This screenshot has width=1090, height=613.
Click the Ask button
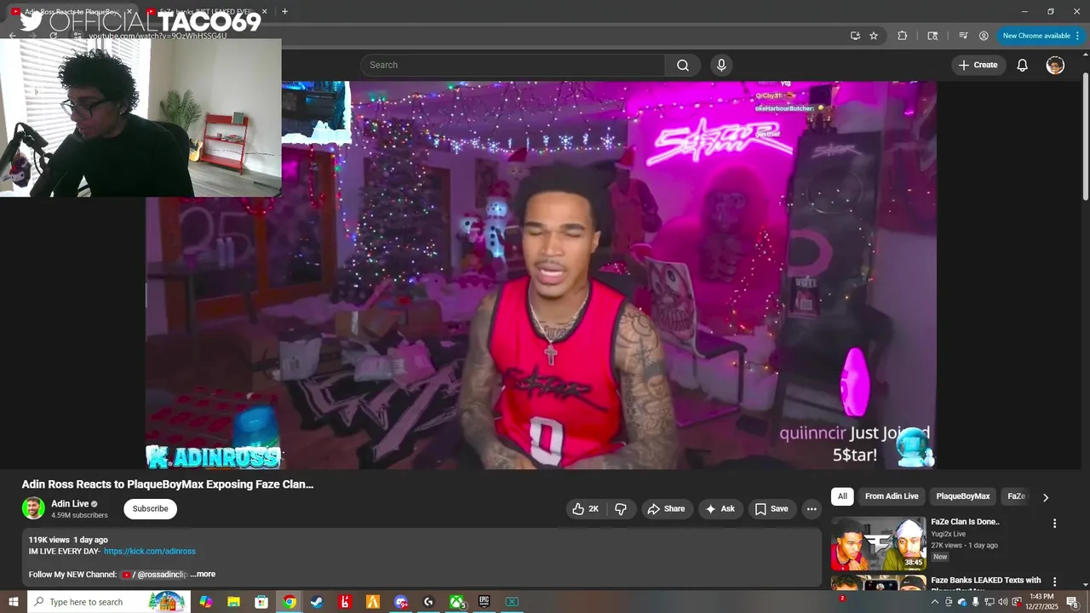720,509
